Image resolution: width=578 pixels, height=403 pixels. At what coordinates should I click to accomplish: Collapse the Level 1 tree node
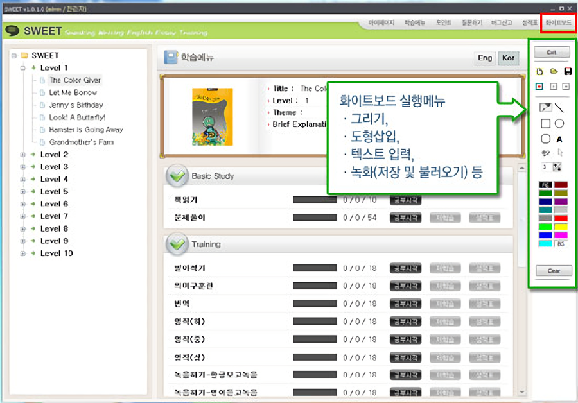[x=23, y=68]
